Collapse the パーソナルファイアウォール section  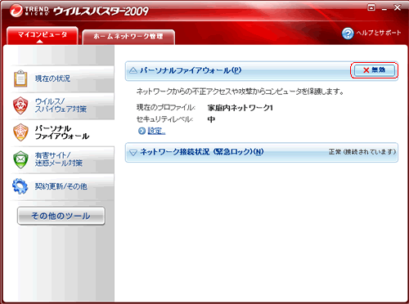(133, 70)
